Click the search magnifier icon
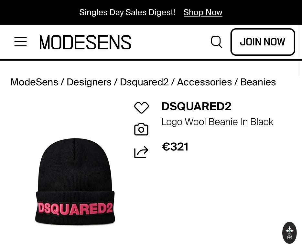This screenshot has height=249, width=302. pos(216,42)
